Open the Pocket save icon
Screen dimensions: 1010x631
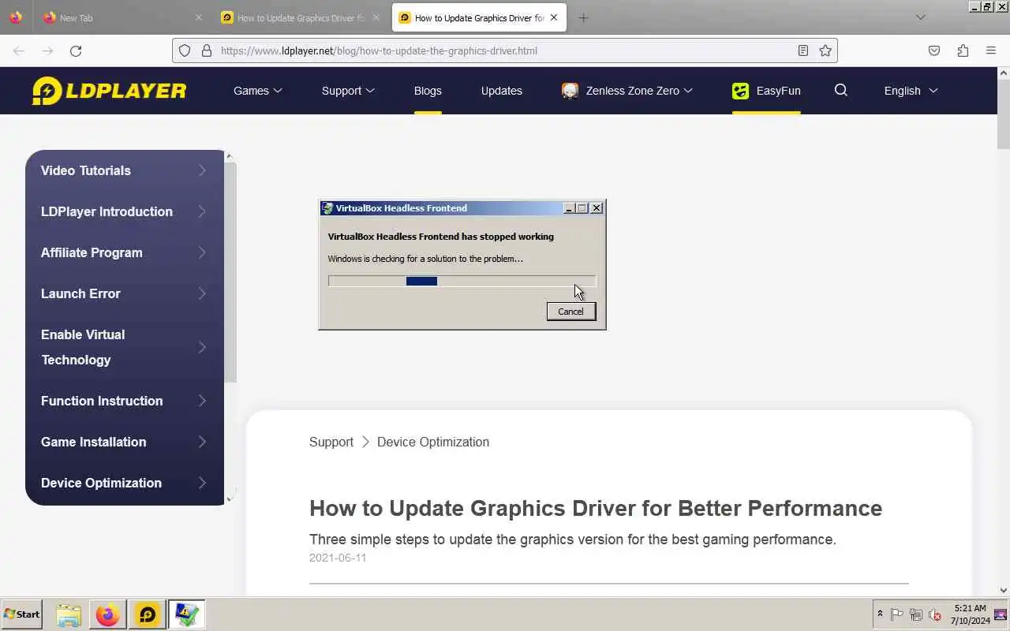tap(934, 50)
